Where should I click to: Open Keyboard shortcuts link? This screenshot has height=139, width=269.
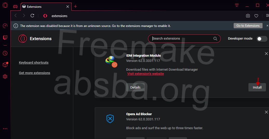click(34, 63)
